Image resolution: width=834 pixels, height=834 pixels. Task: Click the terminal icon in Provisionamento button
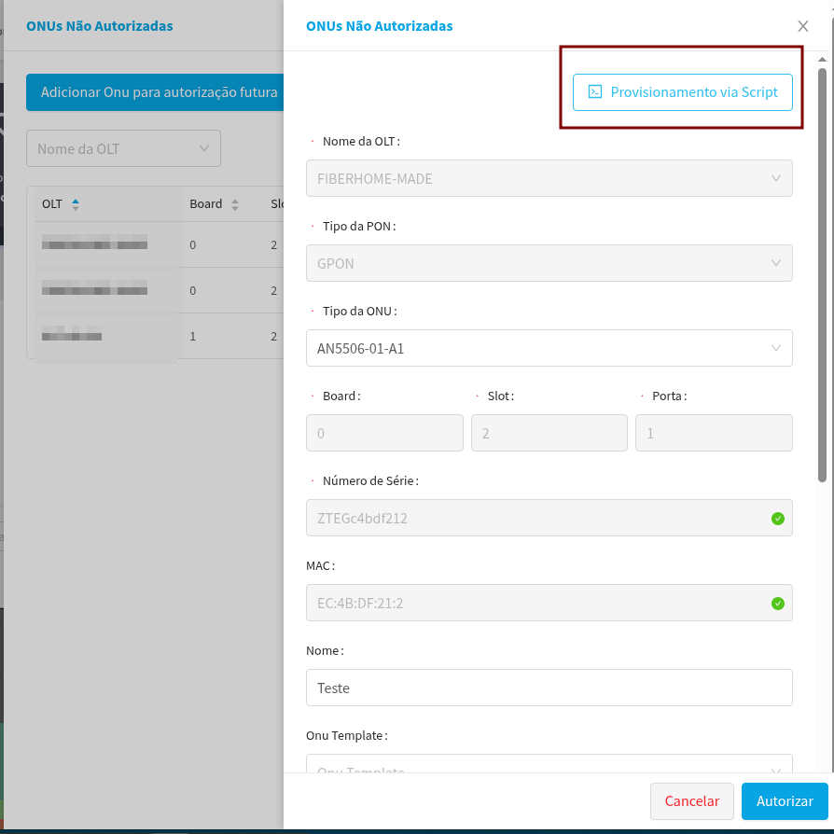pyautogui.click(x=594, y=92)
